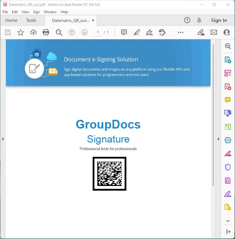Click the Sign In button
The image size is (235, 239).
tap(219, 20)
